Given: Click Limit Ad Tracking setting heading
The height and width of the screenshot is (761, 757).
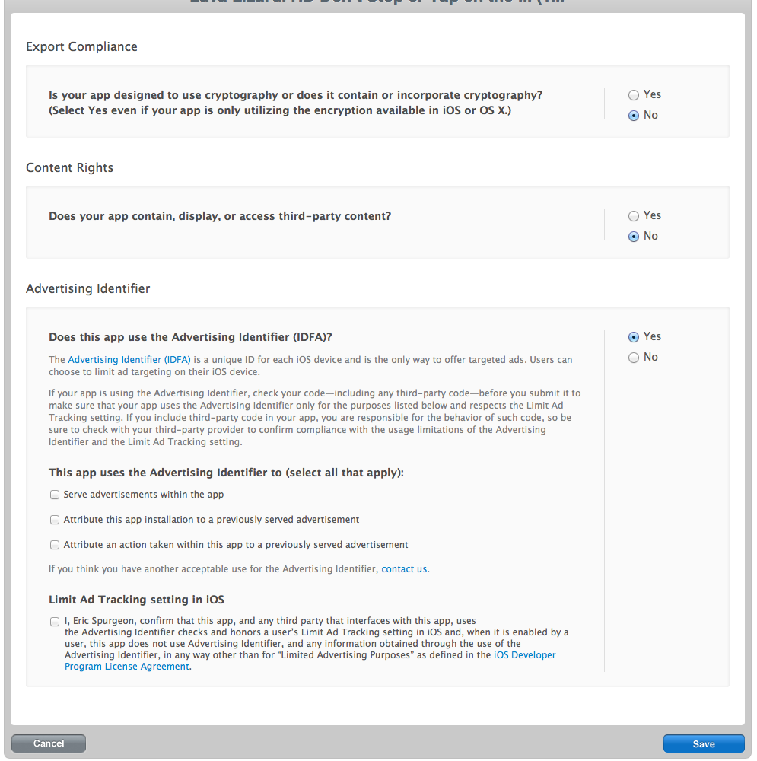Looking at the screenshot, I should (x=136, y=600).
